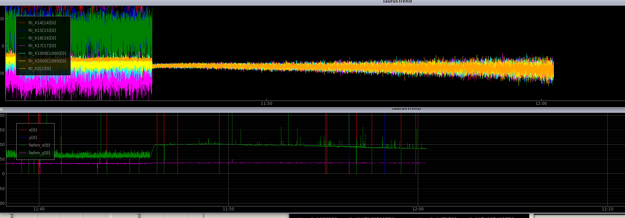Click the RI_X16[16][0] legend label
The image size is (625, 218).
[42, 38]
